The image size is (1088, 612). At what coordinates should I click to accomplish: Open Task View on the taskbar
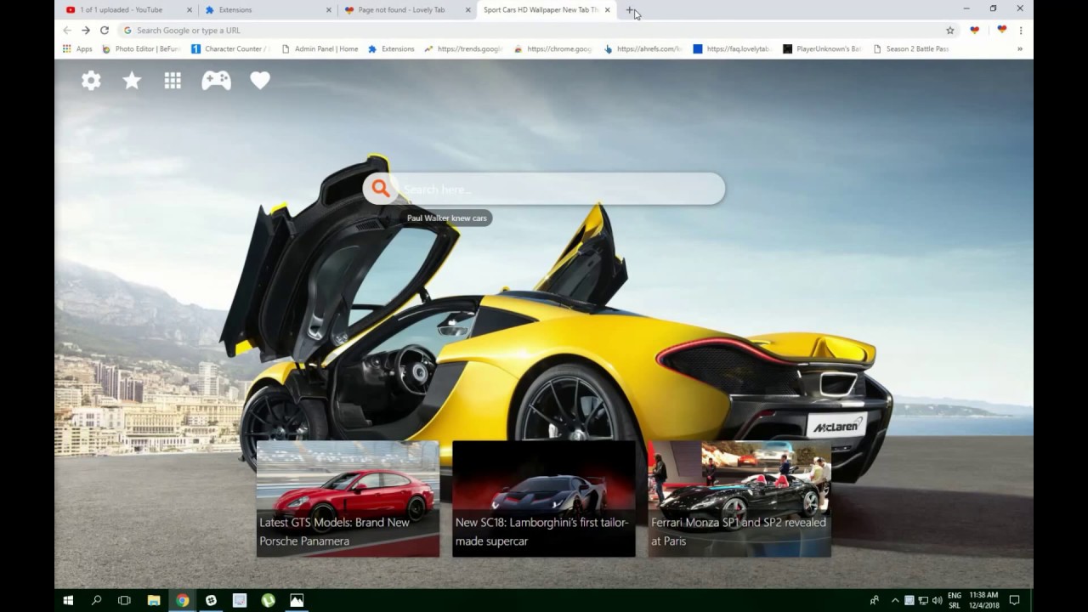pos(124,600)
